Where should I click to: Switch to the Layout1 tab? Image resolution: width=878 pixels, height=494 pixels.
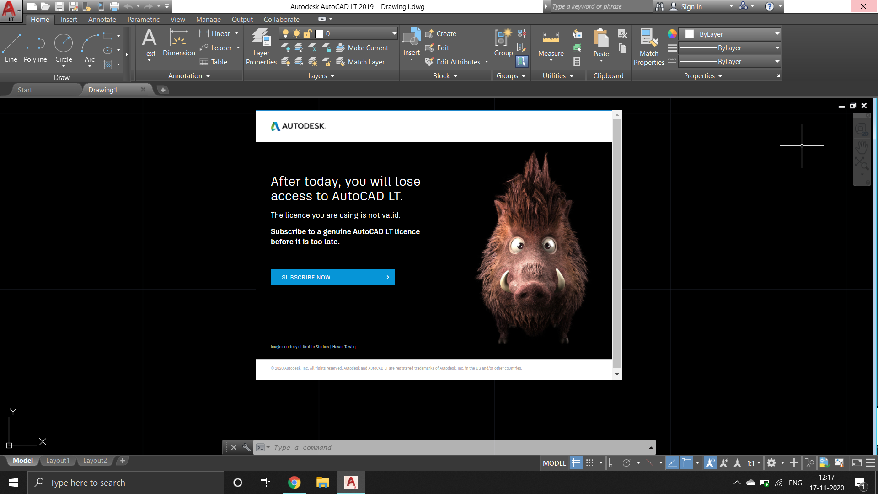click(58, 461)
